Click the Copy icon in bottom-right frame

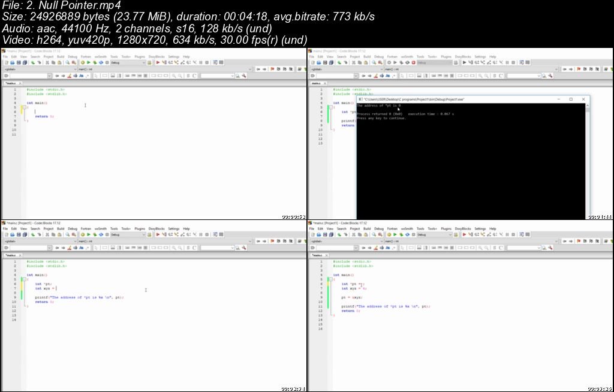[360, 234]
